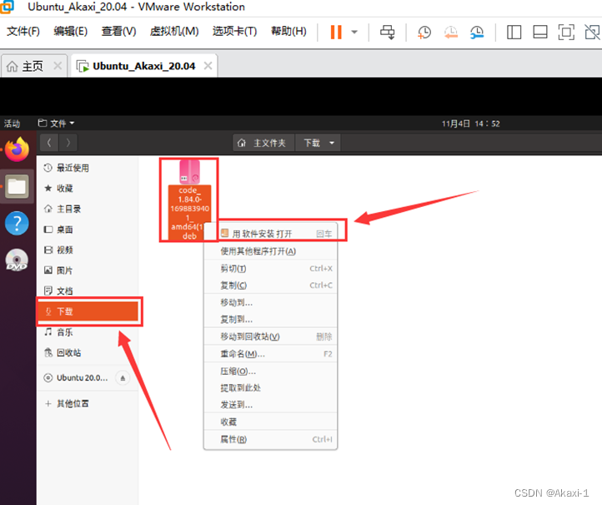
Task: Select 桌面 in the sidebar
Action: (88, 230)
